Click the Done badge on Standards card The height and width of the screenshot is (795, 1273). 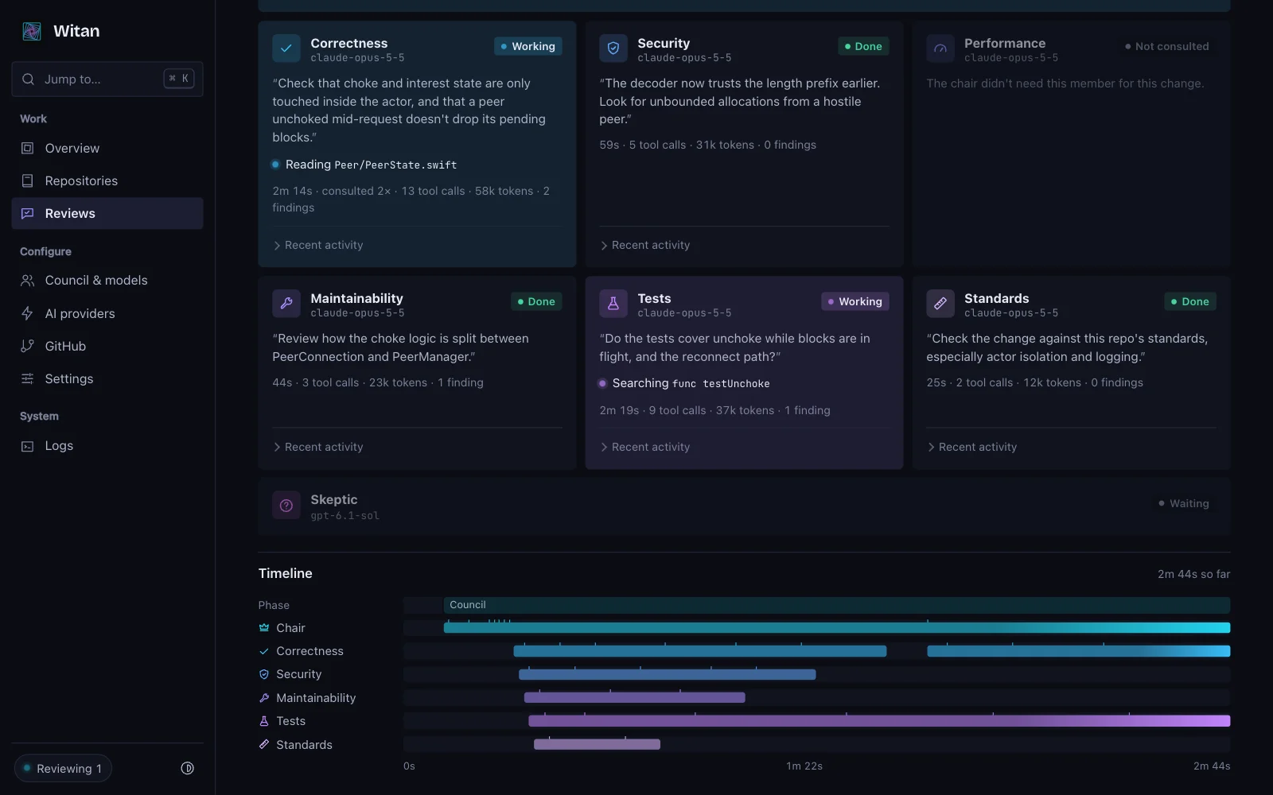tap(1190, 301)
